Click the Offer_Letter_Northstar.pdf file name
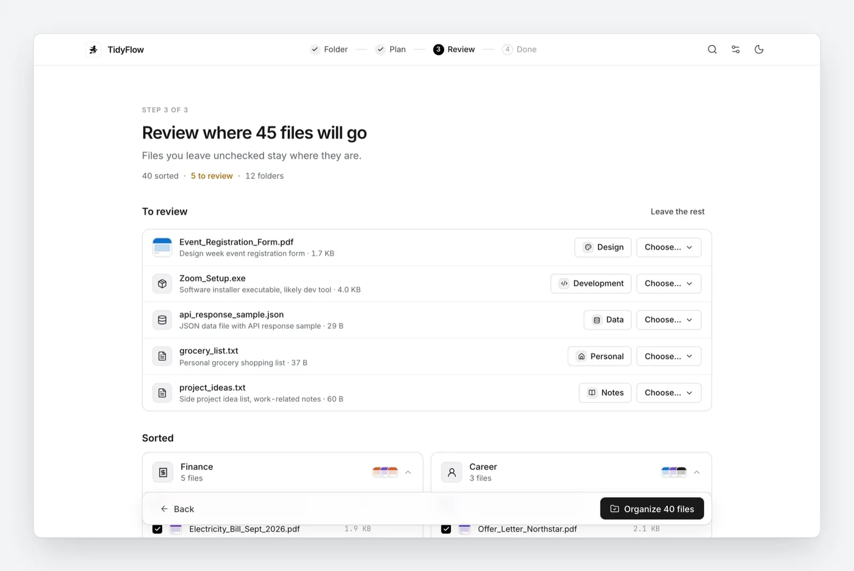 527,529
